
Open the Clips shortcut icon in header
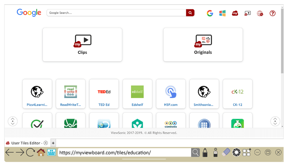click(x=248, y=13)
